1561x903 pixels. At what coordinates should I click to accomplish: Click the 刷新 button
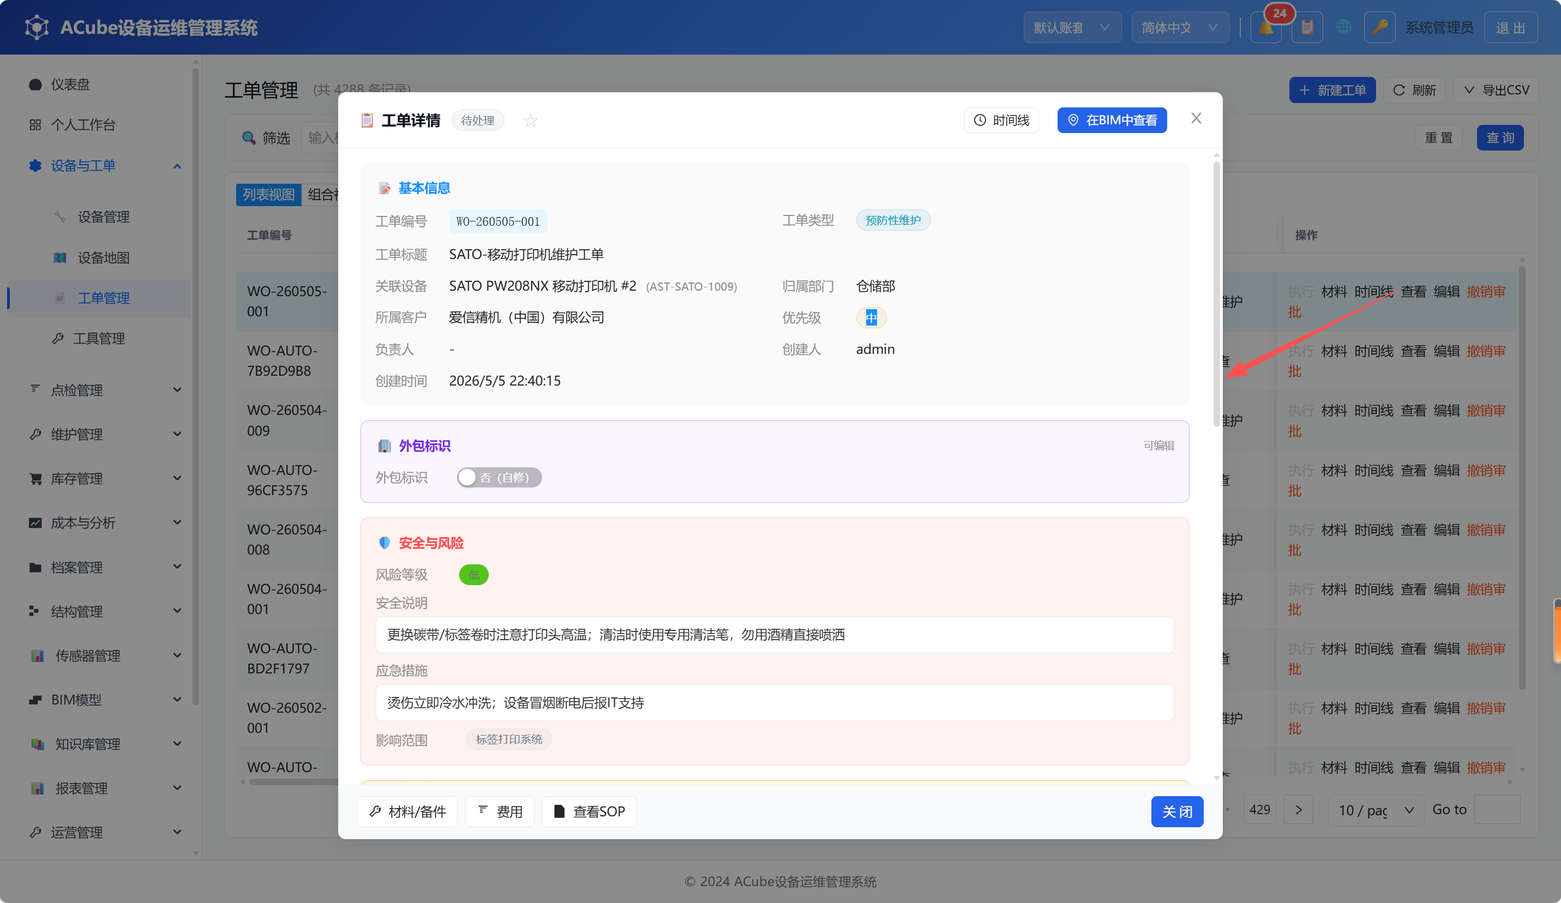[1414, 91]
